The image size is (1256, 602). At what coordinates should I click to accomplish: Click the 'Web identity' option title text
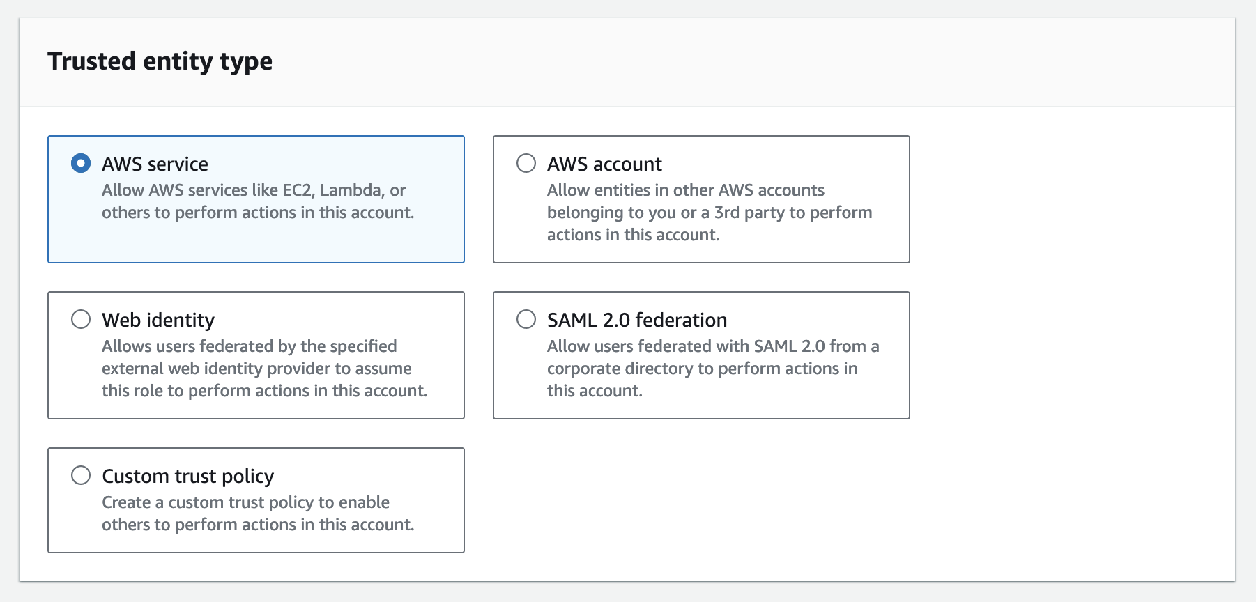click(x=158, y=320)
